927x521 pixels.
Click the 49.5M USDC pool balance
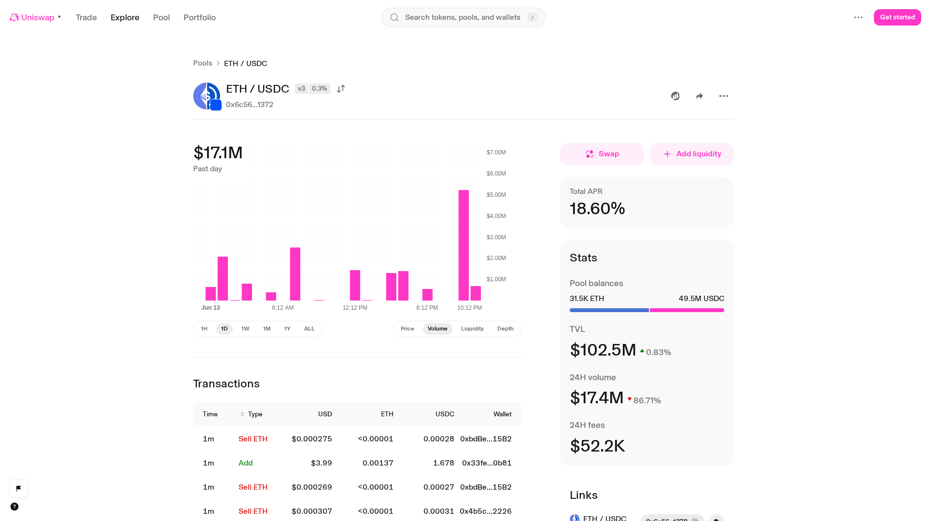(x=702, y=299)
